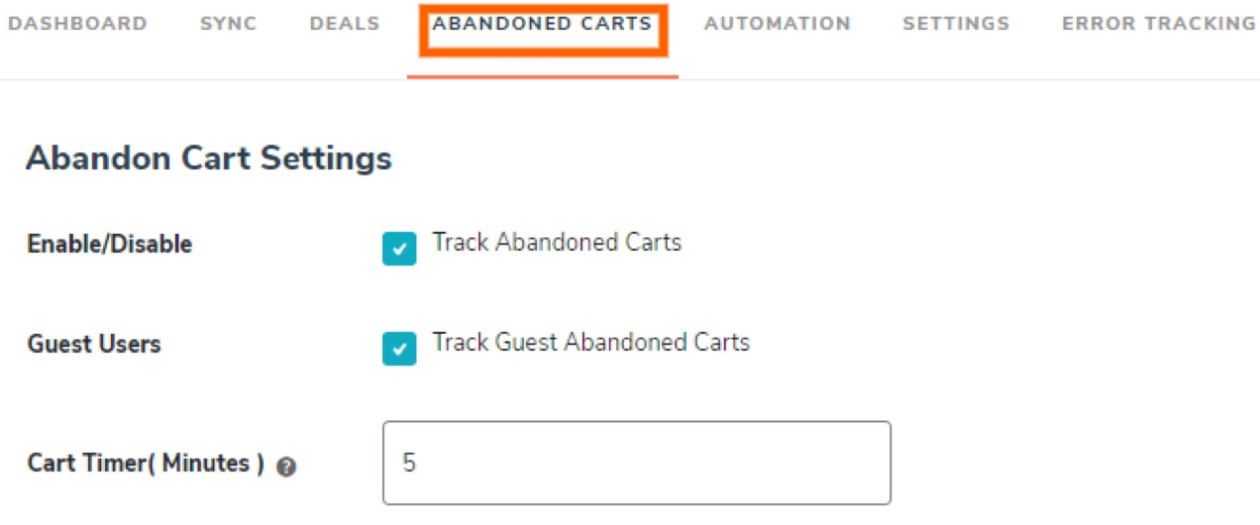The image size is (1260, 525).
Task: Click the 'Track Abandoned Carts' label text
Action: pyautogui.click(x=557, y=243)
